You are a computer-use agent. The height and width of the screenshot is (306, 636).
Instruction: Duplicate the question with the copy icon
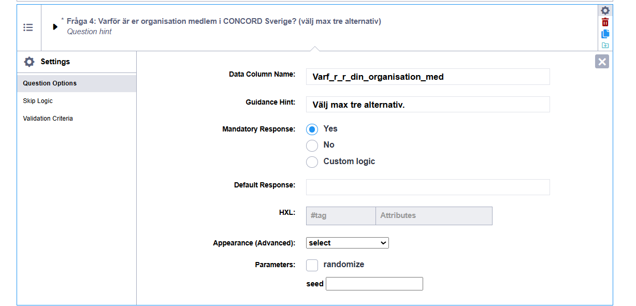[605, 34]
